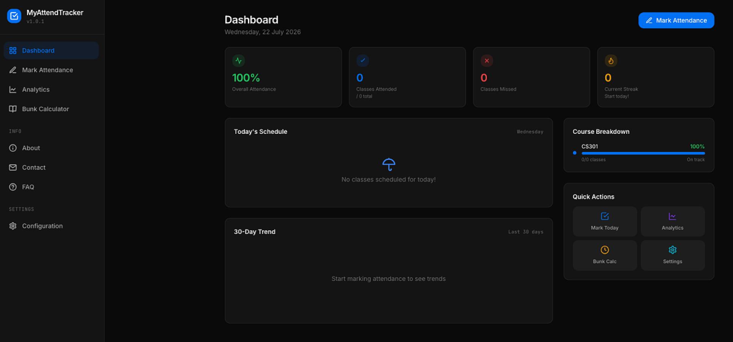
Task: Open the FAQ page
Action: 51,187
